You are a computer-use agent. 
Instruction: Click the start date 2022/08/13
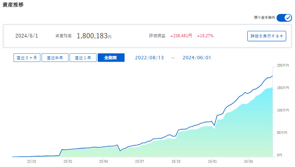[x=149, y=58]
